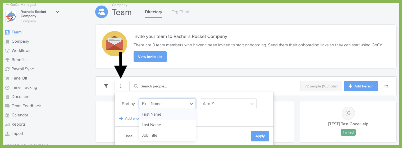Click the Workflows sidebar icon

(7, 51)
